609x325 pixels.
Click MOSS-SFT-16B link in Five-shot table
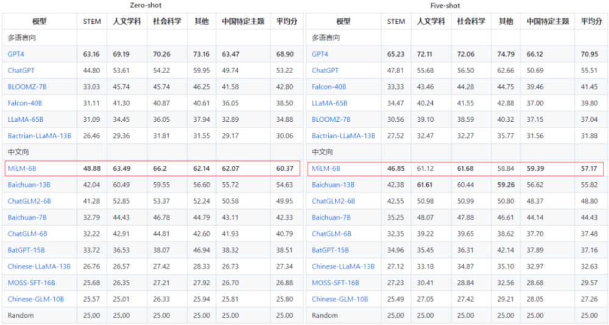336,283
